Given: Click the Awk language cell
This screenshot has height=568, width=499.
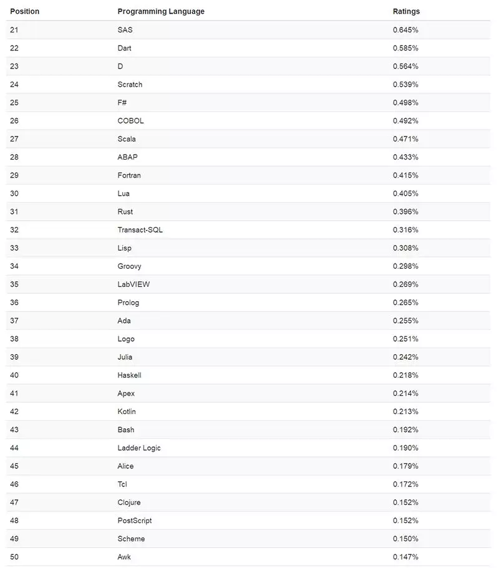Looking at the screenshot, I should 124,557.
